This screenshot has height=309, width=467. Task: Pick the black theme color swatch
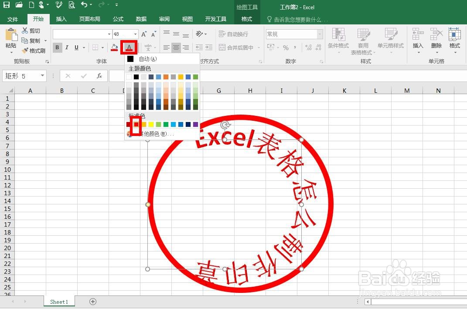pos(136,77)
